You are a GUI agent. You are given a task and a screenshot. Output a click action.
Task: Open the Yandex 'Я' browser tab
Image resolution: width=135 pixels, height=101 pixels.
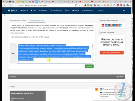pyautogui.click(x=40, y=2)
